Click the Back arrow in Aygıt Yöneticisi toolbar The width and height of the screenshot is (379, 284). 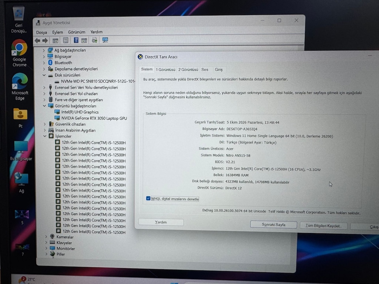tap(37, 41)
